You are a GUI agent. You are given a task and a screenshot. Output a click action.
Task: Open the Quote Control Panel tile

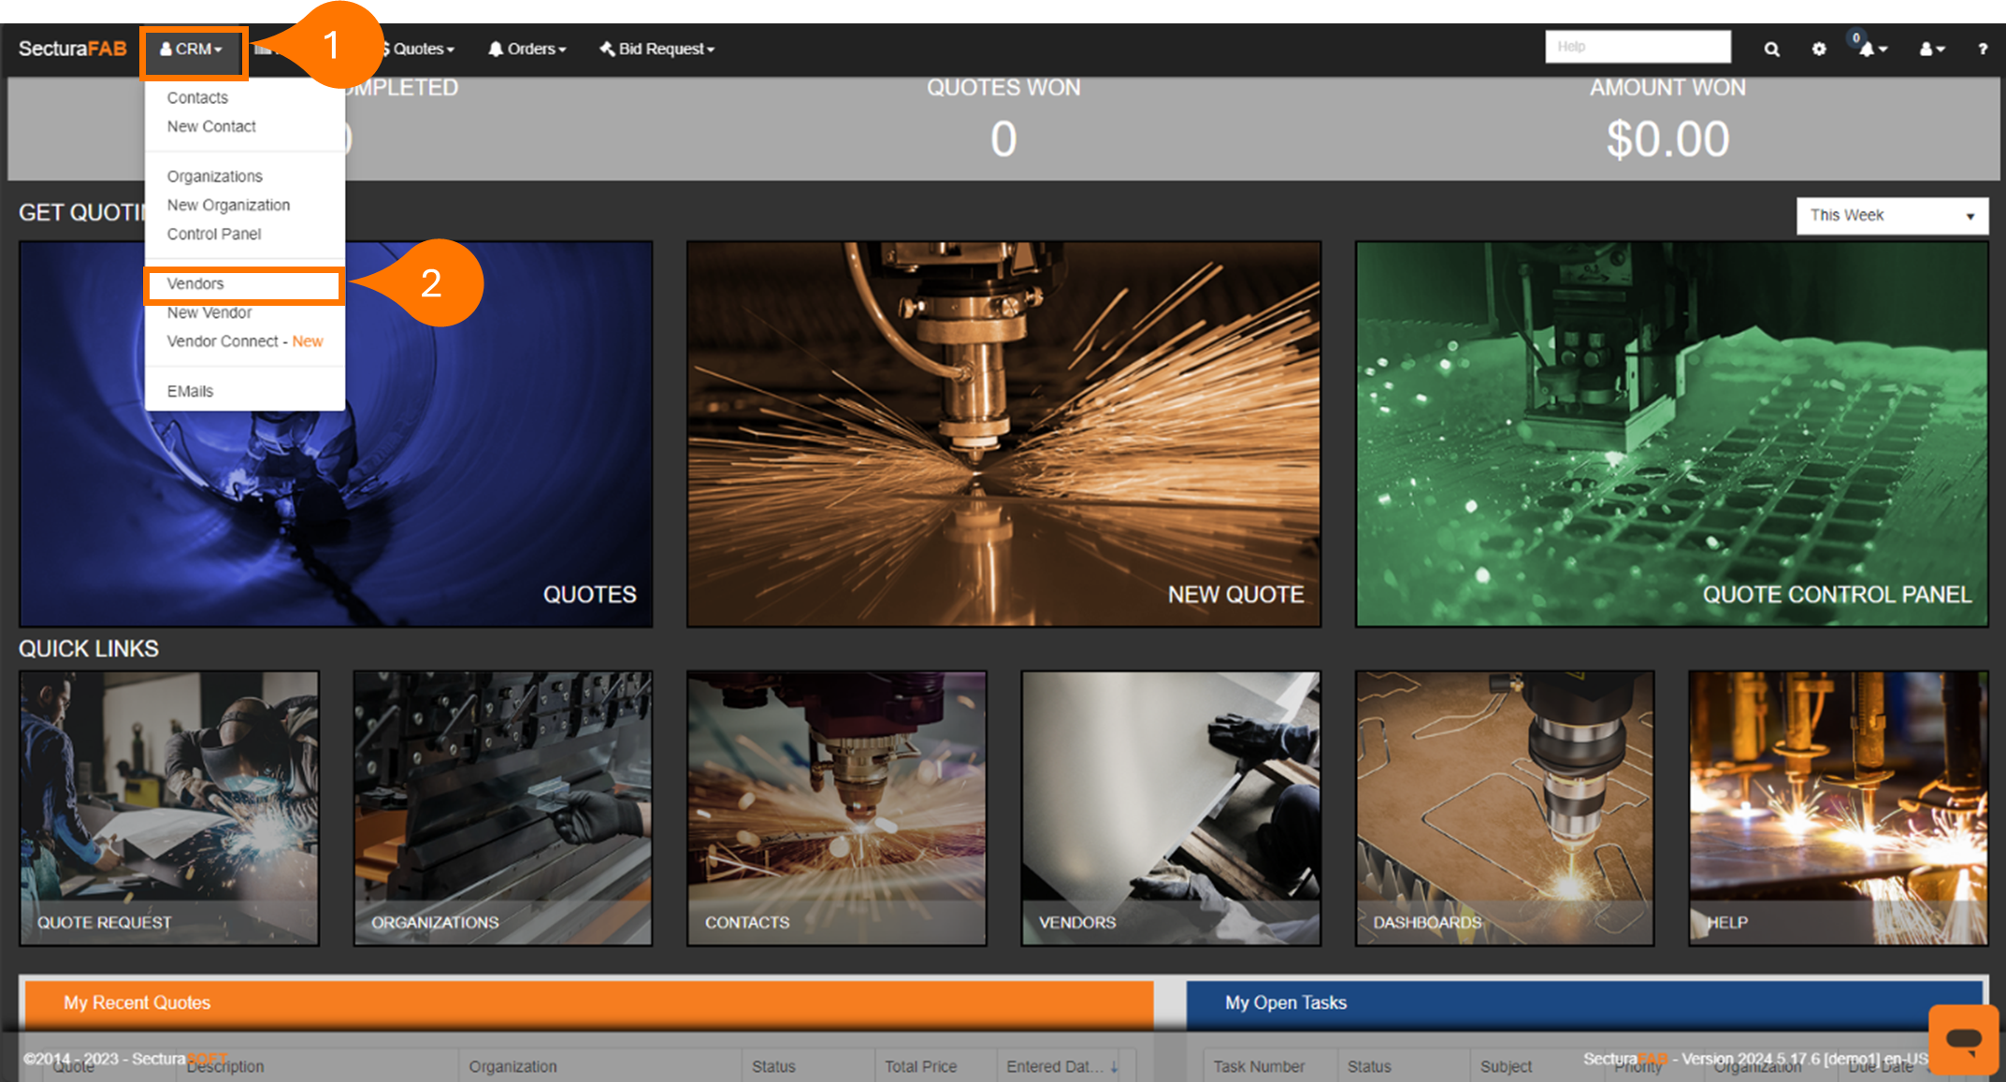click(1671, 434)
